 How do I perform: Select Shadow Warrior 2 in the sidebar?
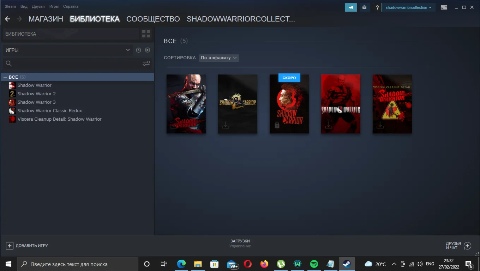pyautogui.click(x=37, y=94)
